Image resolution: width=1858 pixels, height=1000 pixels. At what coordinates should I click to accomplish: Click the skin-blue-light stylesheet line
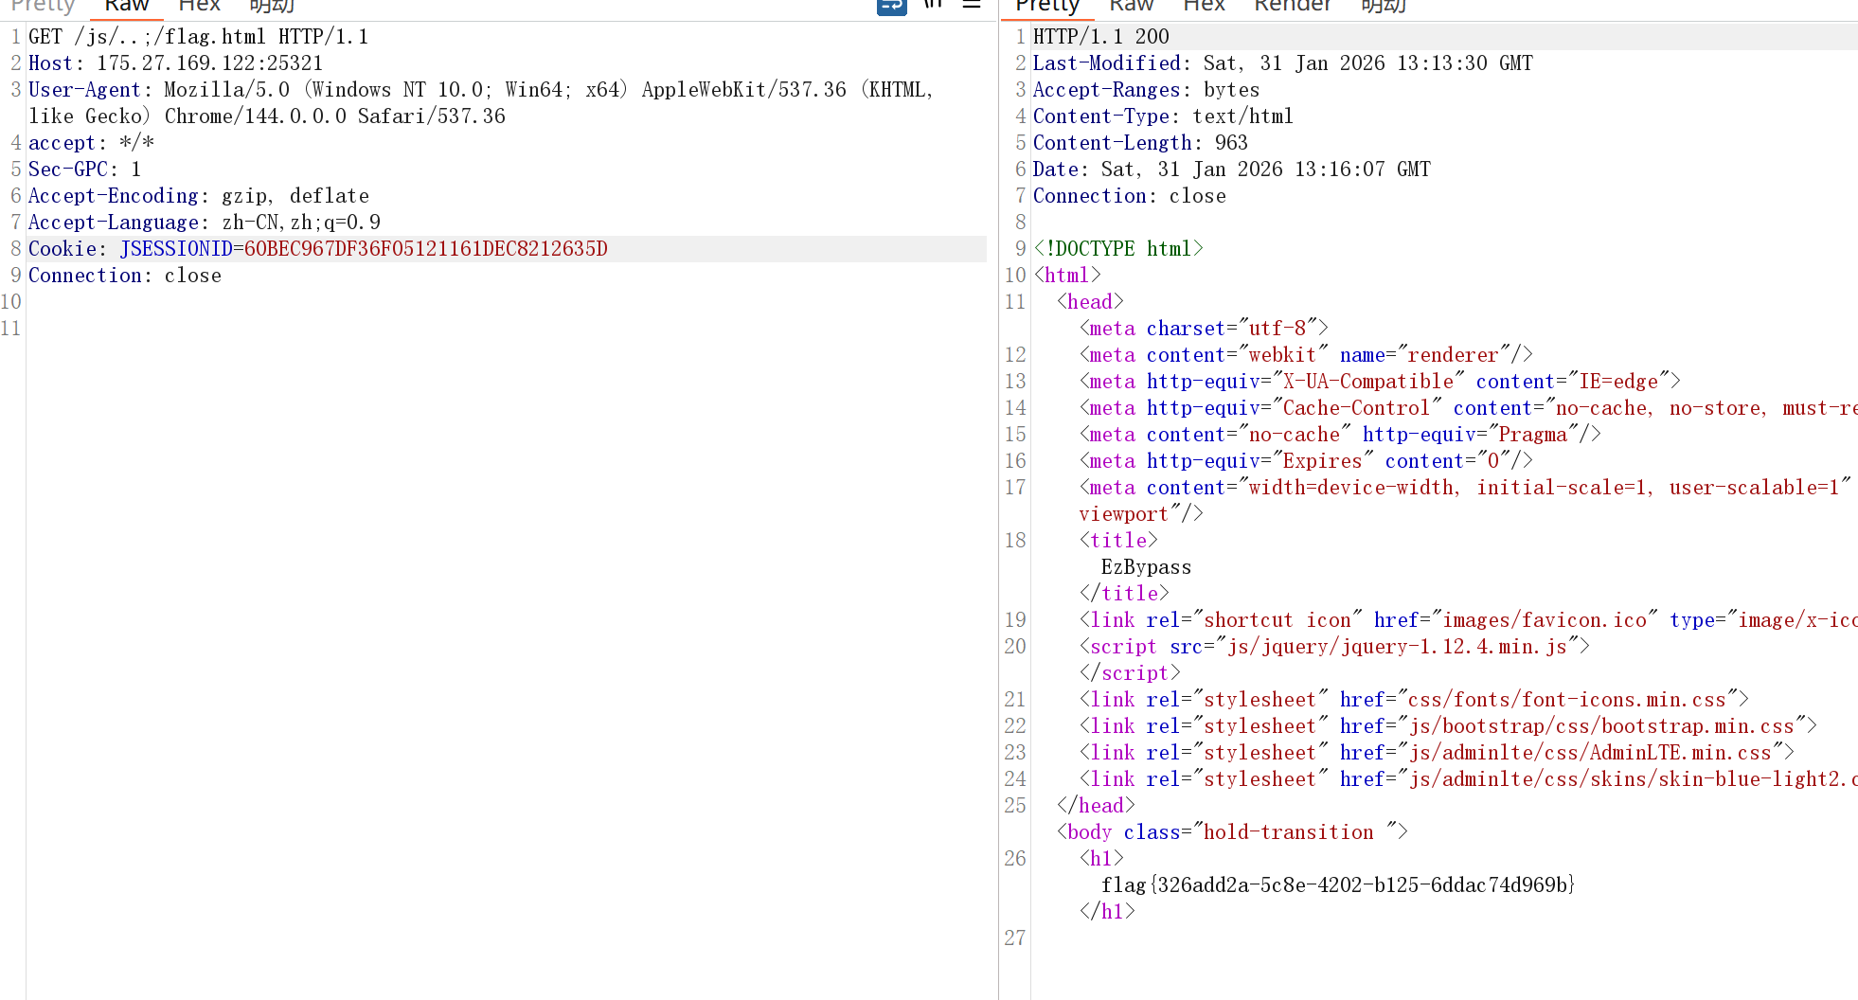(x=1468, y=779)
